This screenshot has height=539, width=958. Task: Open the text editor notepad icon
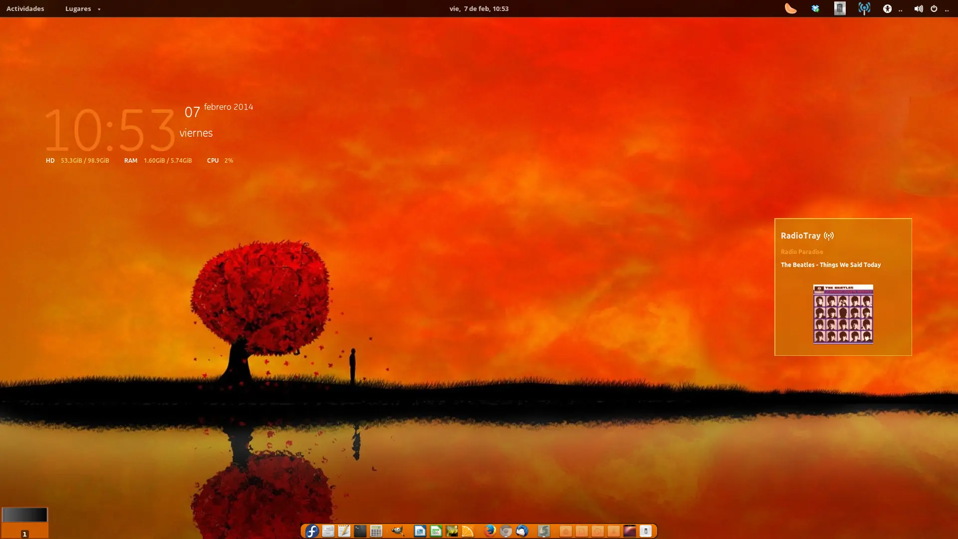[x=344, y=531]
